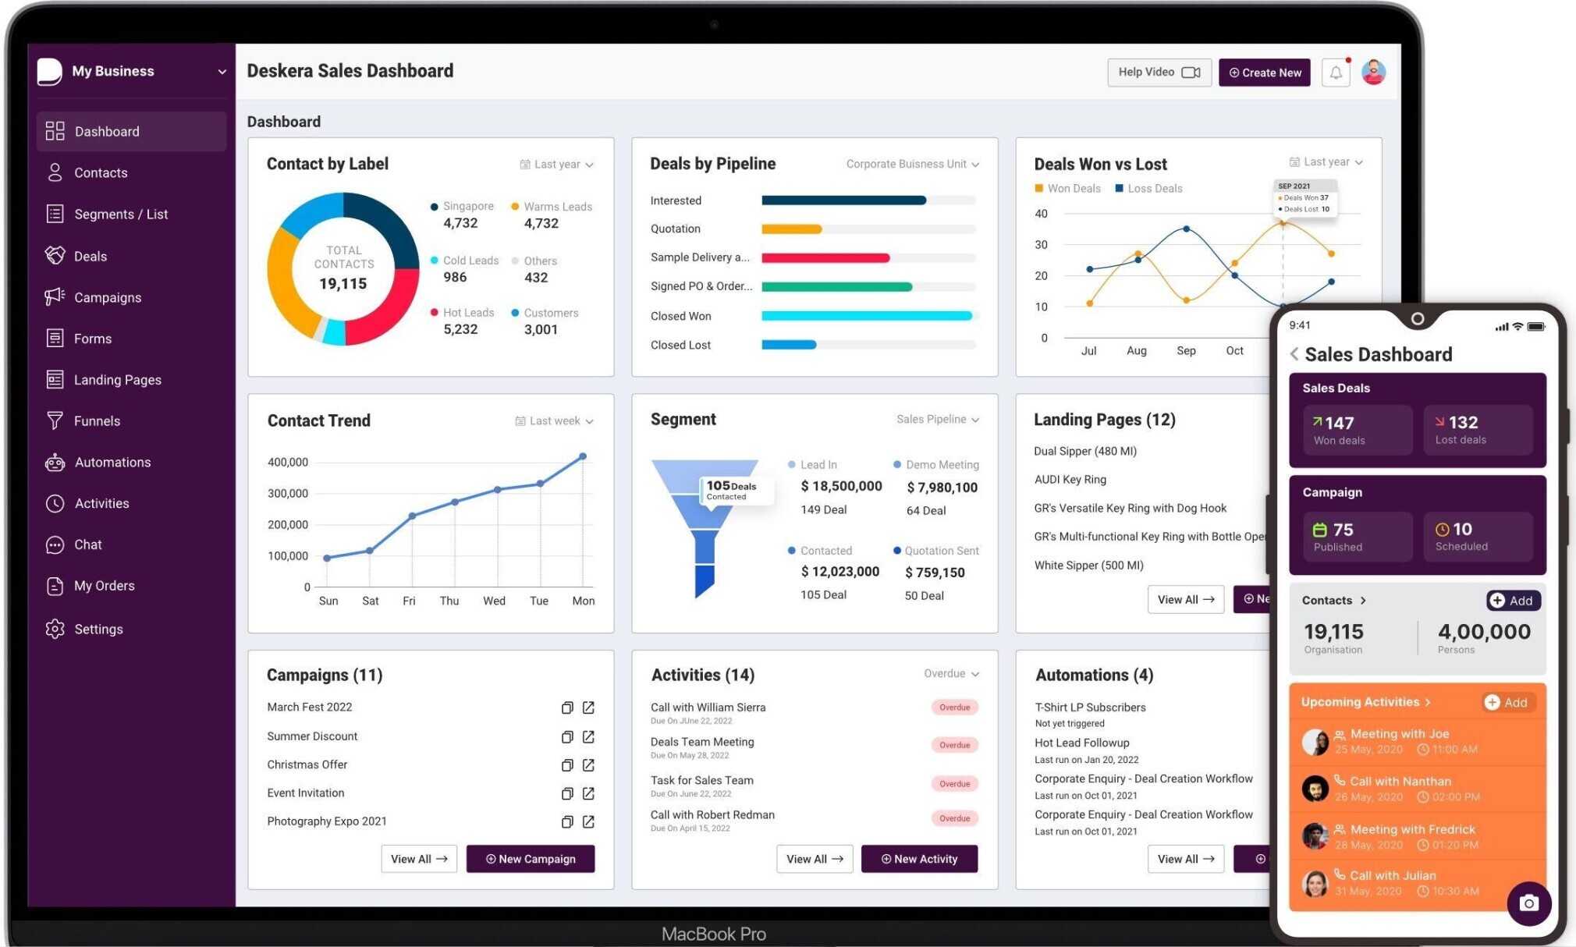Click the Segments / List icon
1576x947 pixels.
(54, 213)
